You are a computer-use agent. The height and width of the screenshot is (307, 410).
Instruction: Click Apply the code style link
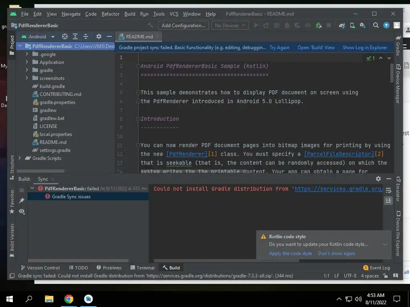point(290,253)
